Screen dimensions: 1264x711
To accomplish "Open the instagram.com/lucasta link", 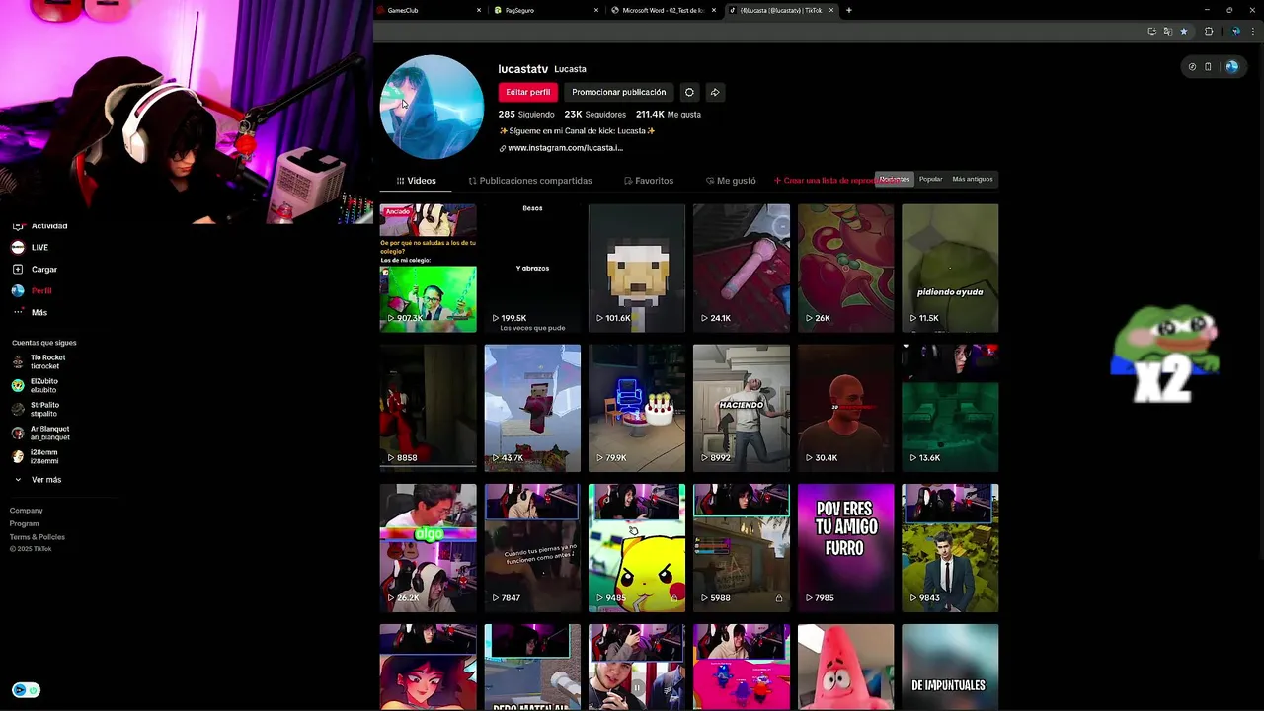I will [565, 148].
